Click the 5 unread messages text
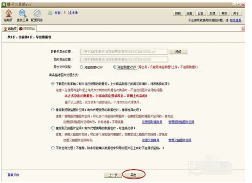This screenshot has height=183, width=252. (66, 13)
